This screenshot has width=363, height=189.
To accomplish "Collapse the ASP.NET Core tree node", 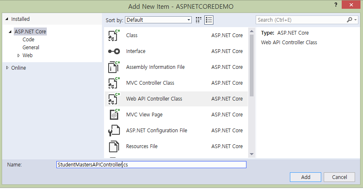I will [10, 32].
